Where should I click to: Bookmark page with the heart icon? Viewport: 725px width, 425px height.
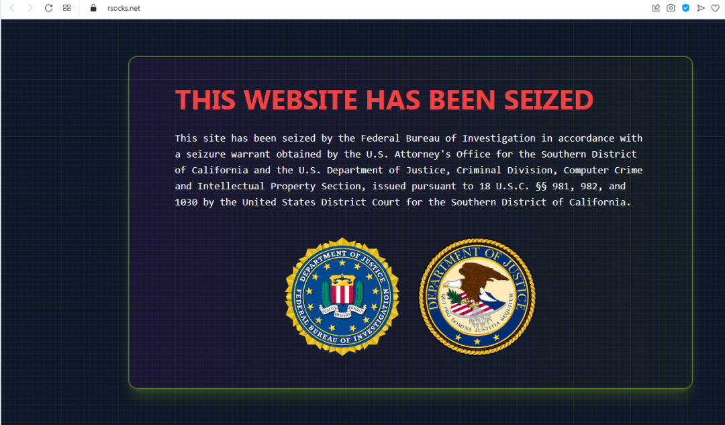[716, 8]
